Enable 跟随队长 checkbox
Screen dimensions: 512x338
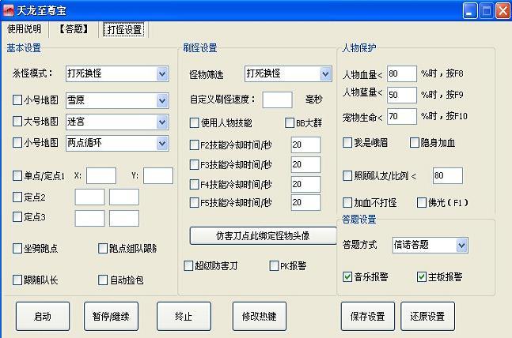click(x=17, y=280)
